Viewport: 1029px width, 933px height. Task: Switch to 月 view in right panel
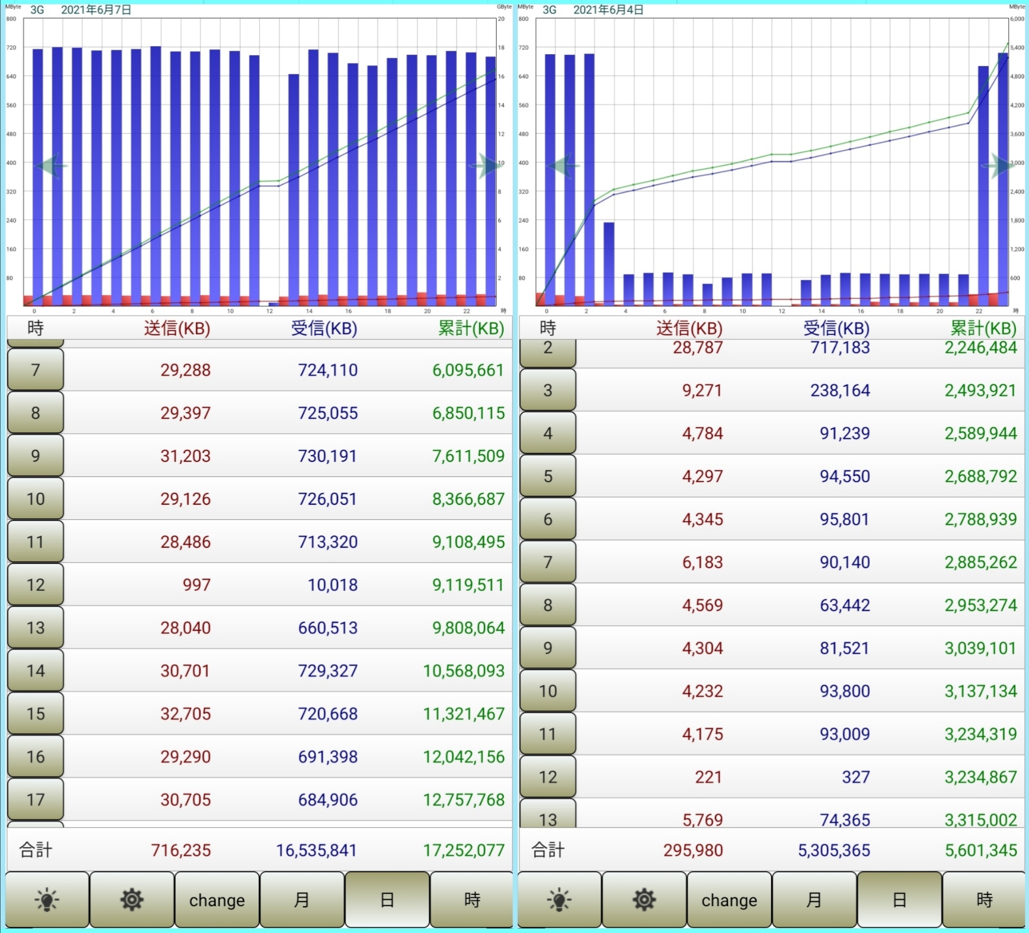[x=814, y=900]
